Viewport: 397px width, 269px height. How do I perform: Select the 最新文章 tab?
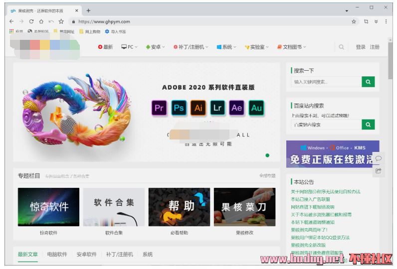(x=28, y=255)
